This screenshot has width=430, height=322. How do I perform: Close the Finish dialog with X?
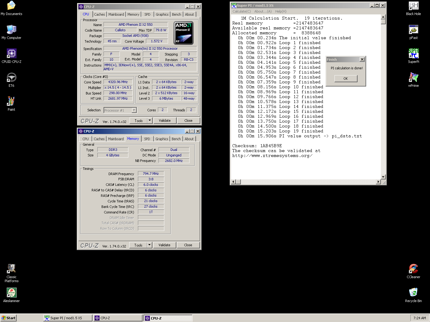tap(362, 59)
